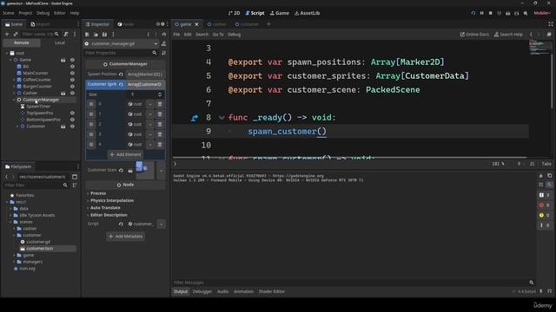
Task: Click the reload running project icon
Action: [x=473, y=13]
